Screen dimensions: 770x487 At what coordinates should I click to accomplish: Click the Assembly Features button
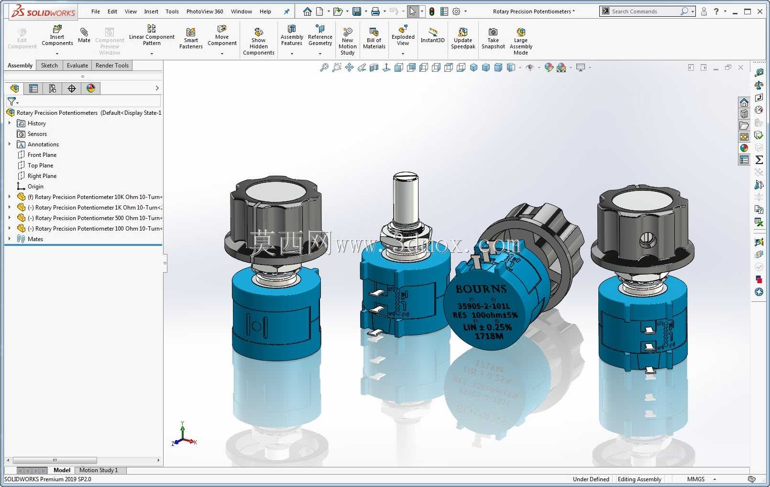pyautogui.click(x=292, y=36)
